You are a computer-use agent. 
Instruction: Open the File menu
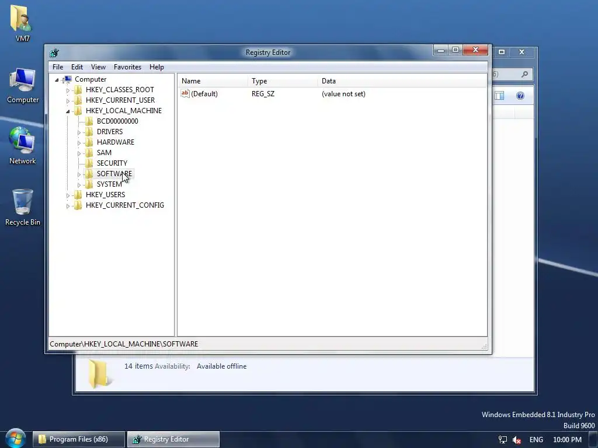point(58,67)
